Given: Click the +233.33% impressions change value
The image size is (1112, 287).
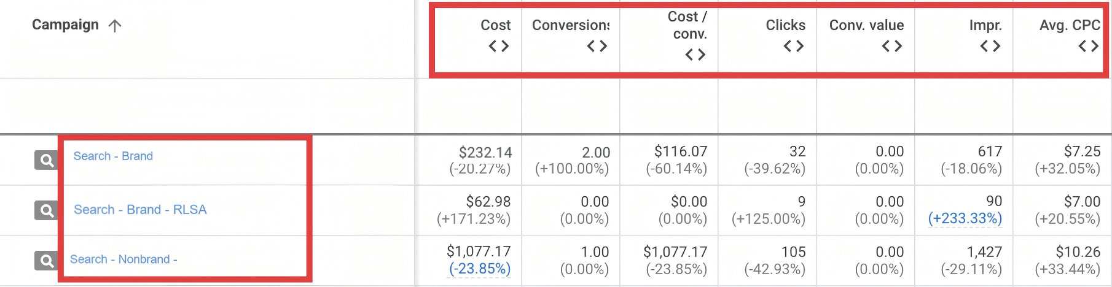Looking at the screenshot, I should click(x=965, y=218).
